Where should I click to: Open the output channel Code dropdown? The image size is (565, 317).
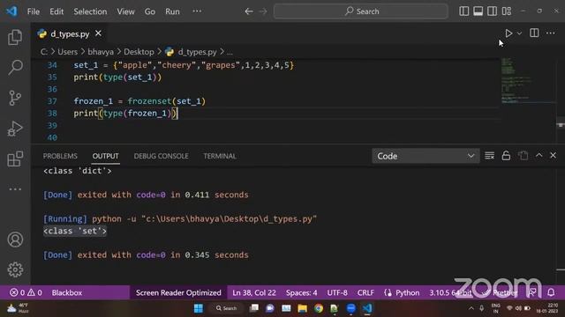coord(426,156)
